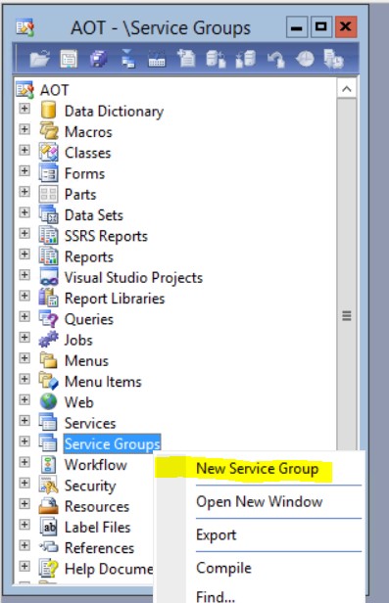Click the Compile toolbar icon
Screen dimensions: 389x603
[157, 59]
